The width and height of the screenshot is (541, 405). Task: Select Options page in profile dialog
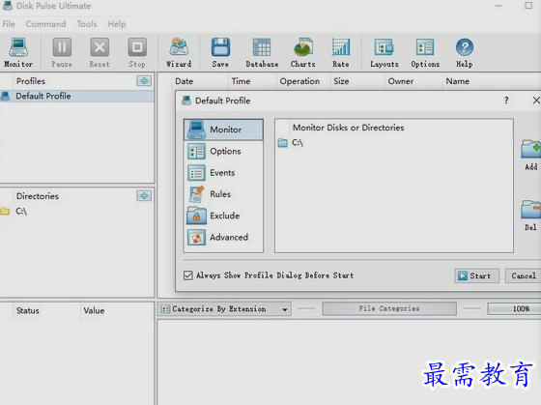point(223,151)
